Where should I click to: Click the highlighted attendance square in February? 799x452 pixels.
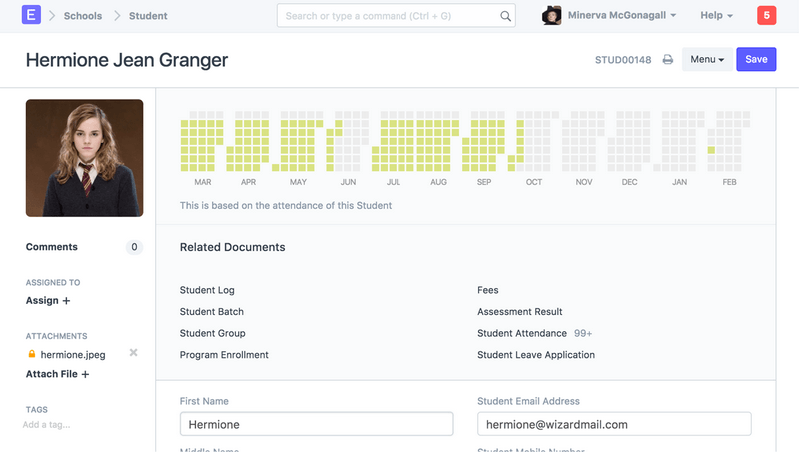tap(711, 151)
